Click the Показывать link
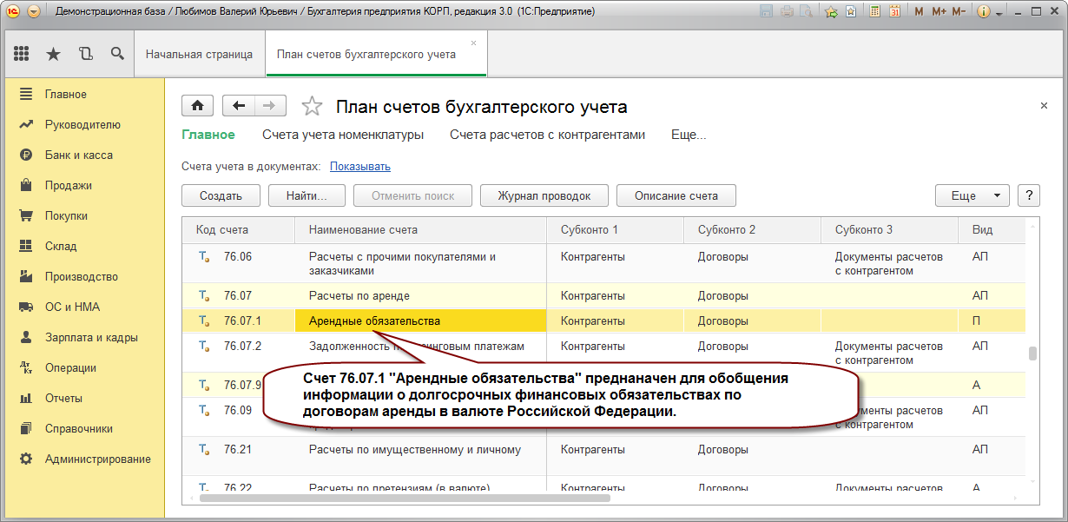 pyautogui.click(x=359, y=166)
